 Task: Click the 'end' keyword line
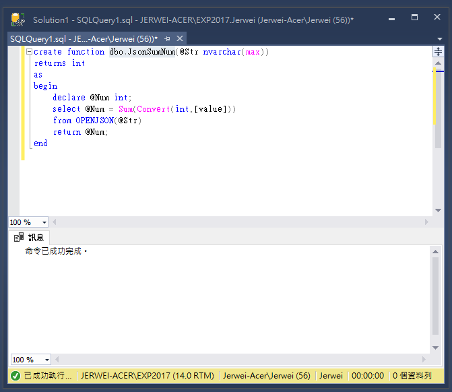tap(40, 143)
